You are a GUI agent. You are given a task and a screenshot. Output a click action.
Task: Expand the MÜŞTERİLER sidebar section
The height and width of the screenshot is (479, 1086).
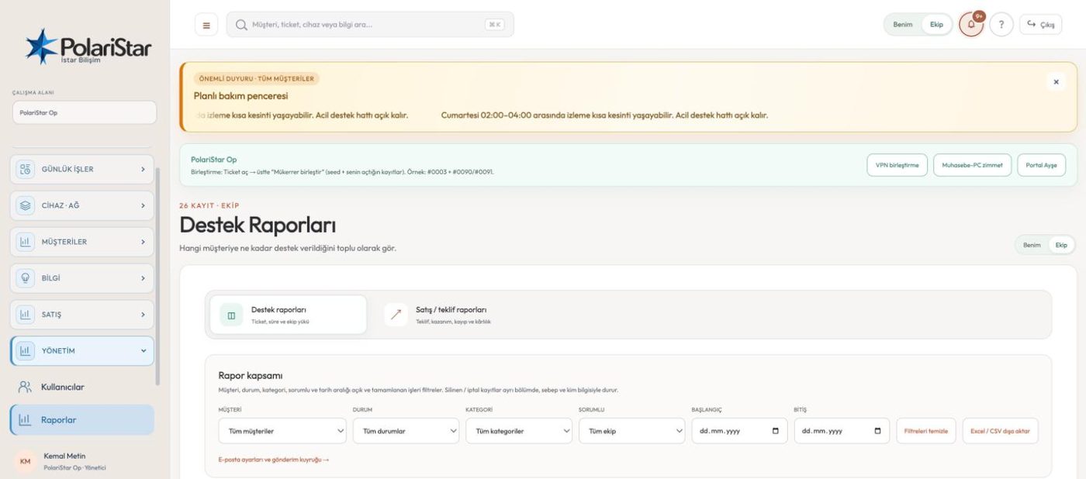pyautogui.click(x=82, y=242)
